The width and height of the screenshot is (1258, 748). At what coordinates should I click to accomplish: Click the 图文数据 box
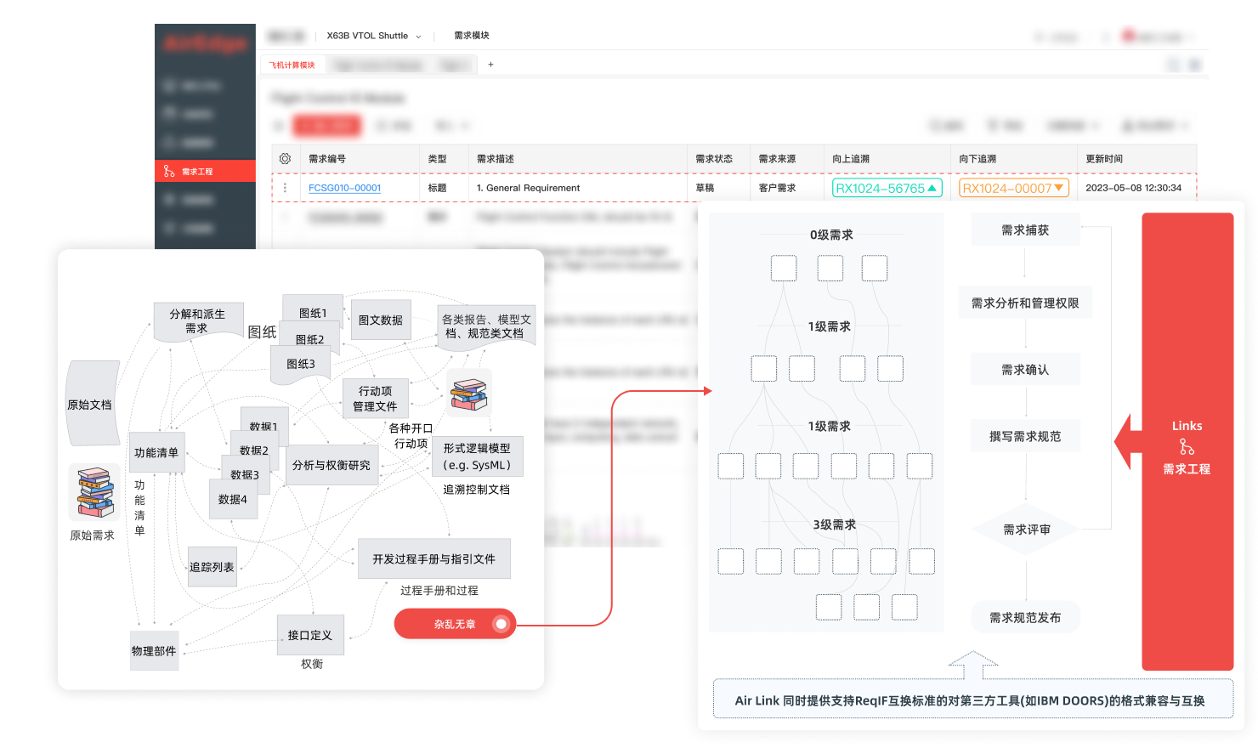(381, 320)
